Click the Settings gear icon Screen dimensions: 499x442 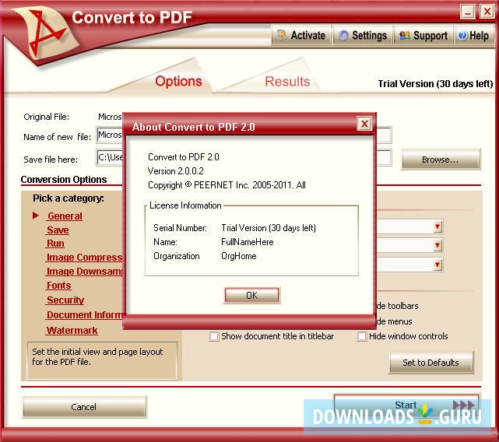point(343,35)
